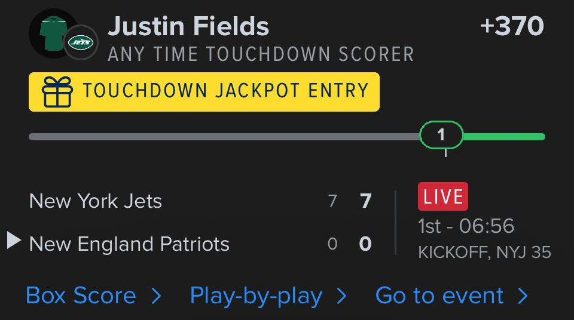This screenshot has height=320, width=574.
Task: Click the possession arrow beside Patriots
Action: 14,241
